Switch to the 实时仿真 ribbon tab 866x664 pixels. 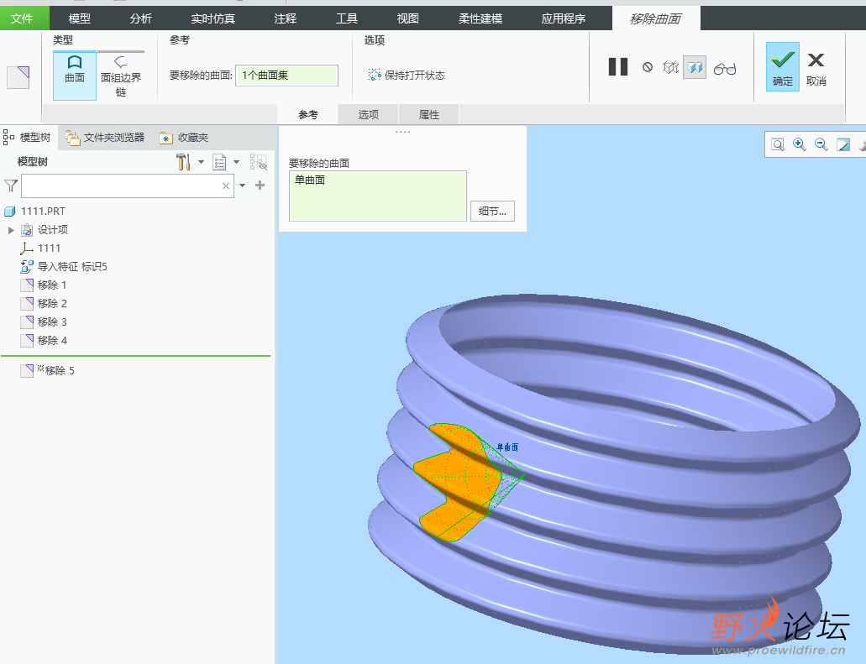(x=213, y=18)
